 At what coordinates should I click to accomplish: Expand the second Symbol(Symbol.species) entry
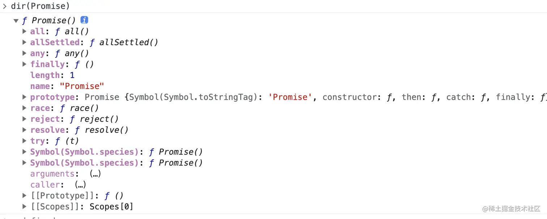click(24, 163)
